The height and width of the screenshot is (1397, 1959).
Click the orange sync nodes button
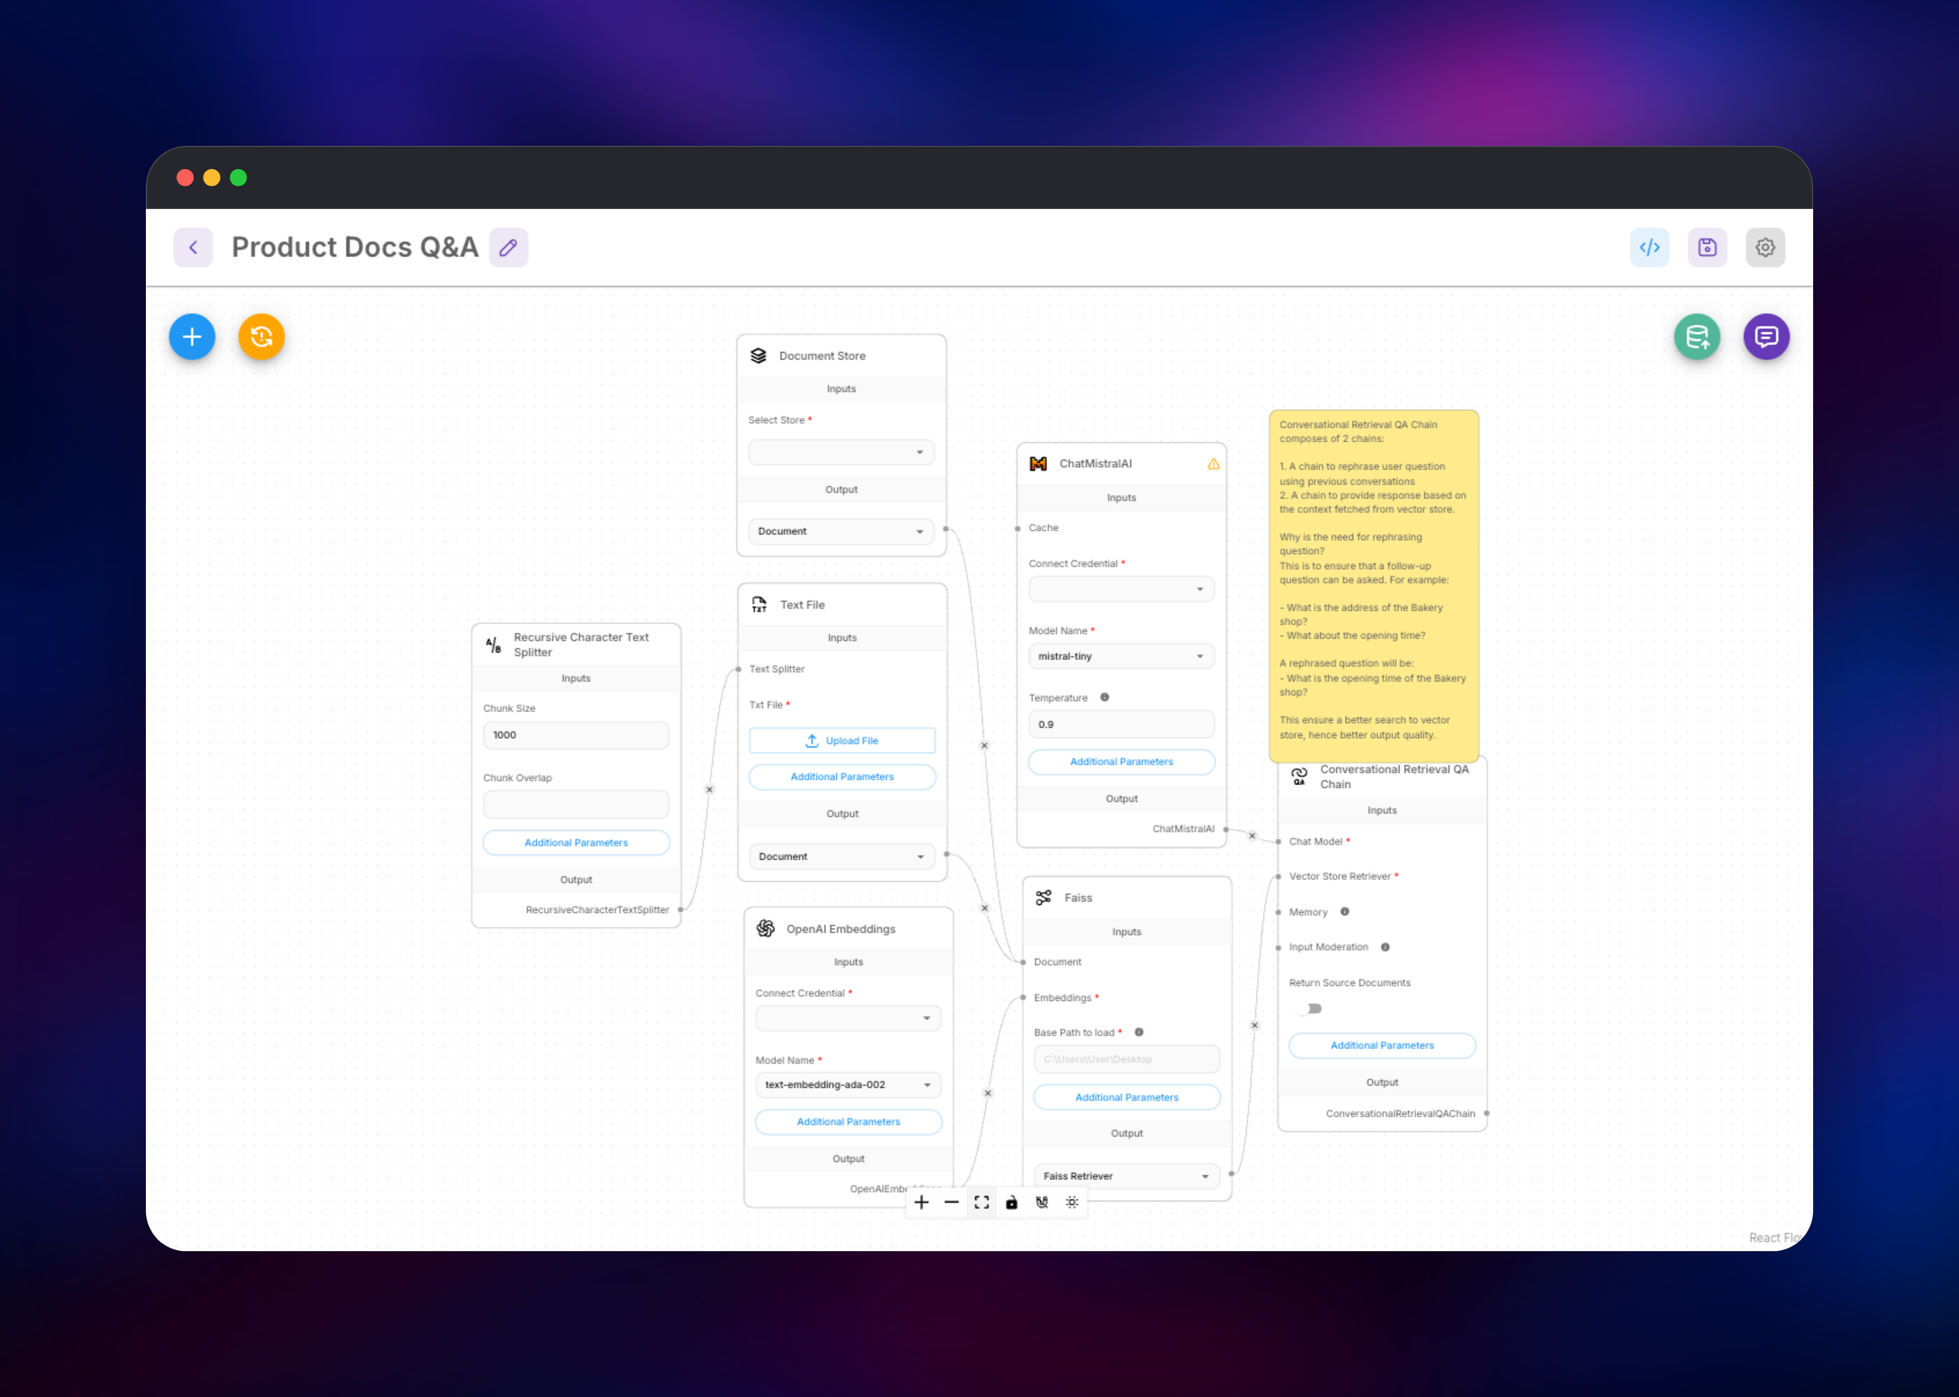point(262,336)
